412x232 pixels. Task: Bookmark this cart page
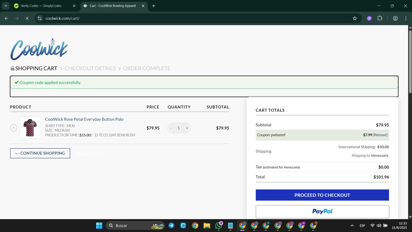355,18
